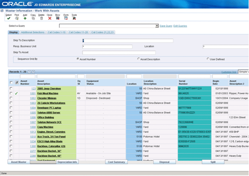Click the Save Query link
The width and height of the screenshot is (249, 176).
pos(166,26)
